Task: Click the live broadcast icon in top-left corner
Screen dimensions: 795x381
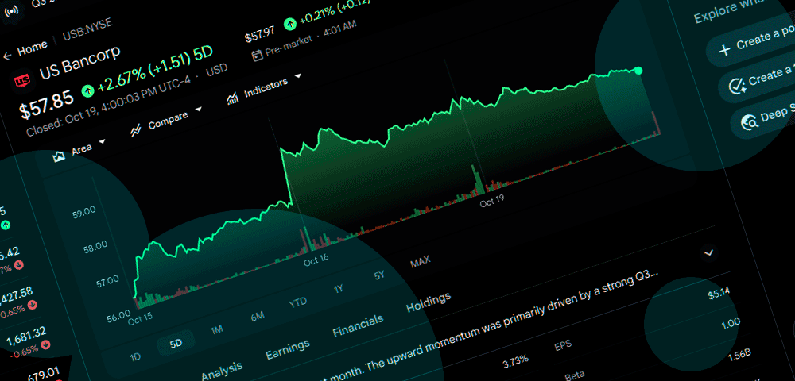Action: coord(11,10)
